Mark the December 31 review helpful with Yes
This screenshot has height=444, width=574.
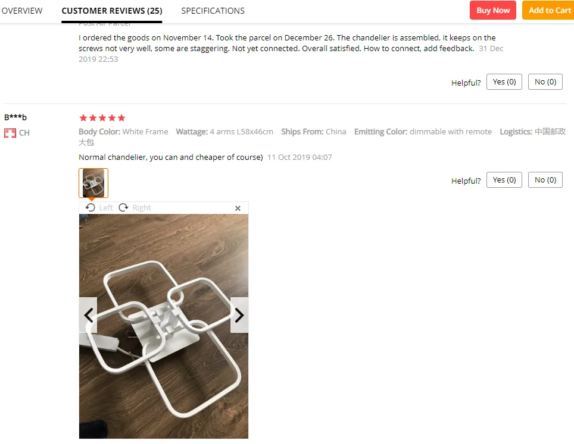click(x=504, y=82)
